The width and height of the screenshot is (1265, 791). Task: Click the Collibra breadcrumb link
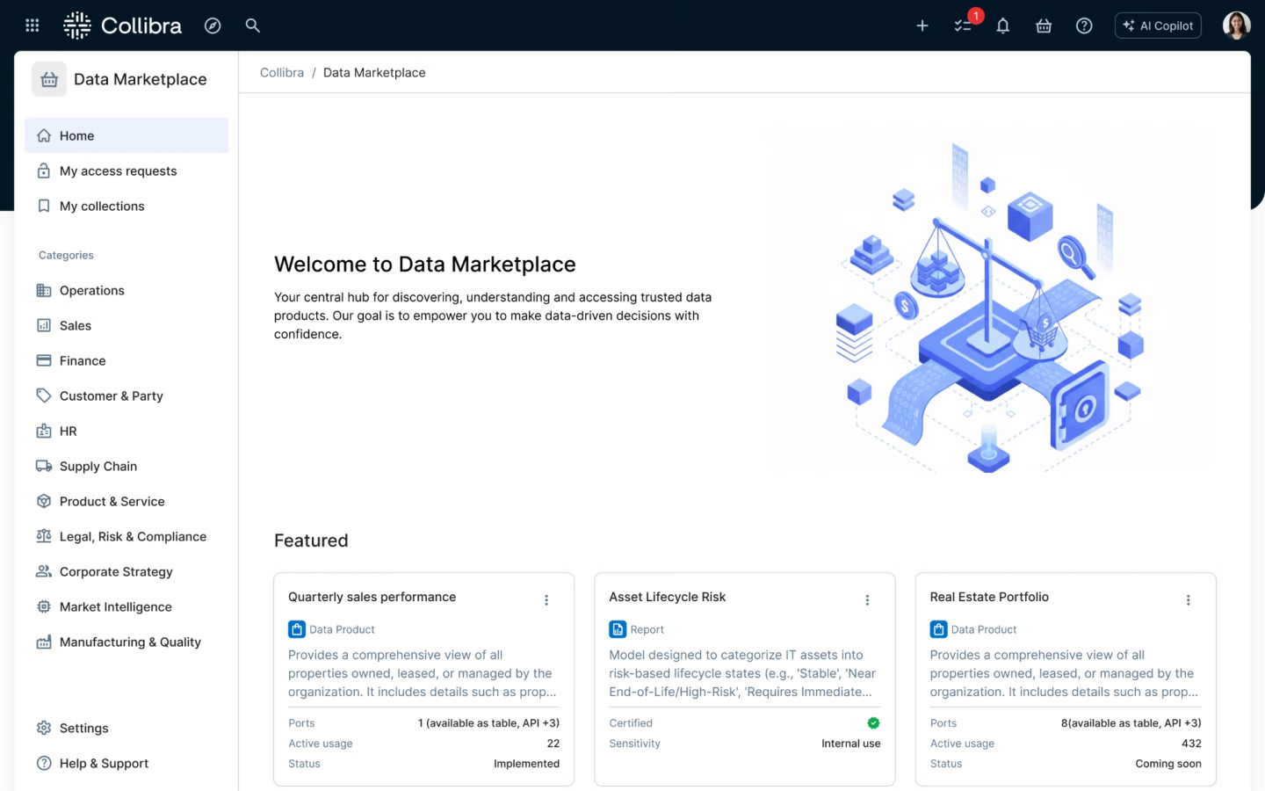282,72
